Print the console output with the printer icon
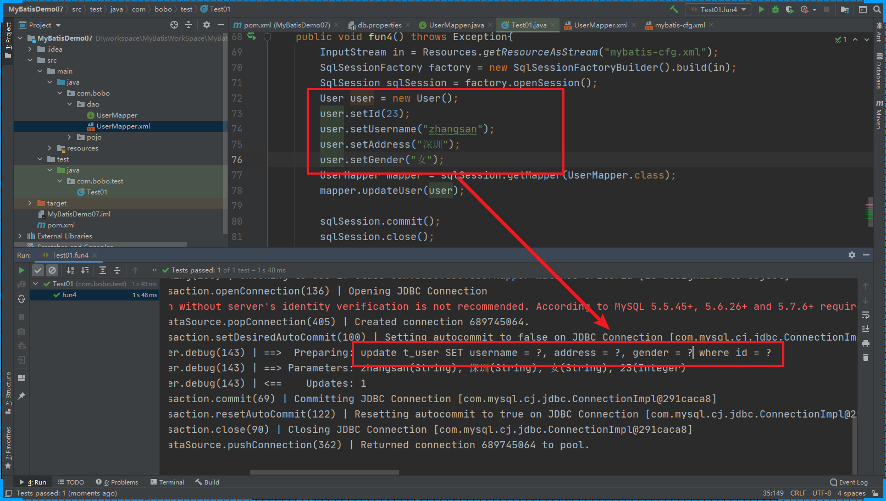886x501 pixels. click(866, 343)
